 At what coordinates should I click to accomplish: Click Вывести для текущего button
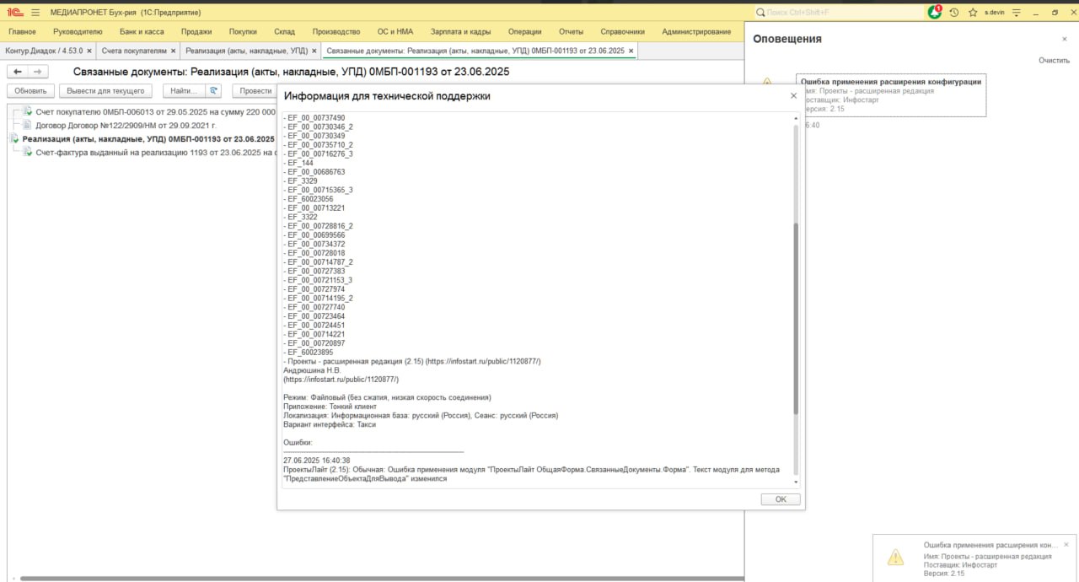point(106,91)
